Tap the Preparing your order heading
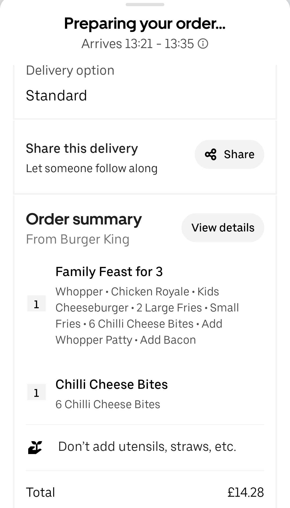 (145, 24)
